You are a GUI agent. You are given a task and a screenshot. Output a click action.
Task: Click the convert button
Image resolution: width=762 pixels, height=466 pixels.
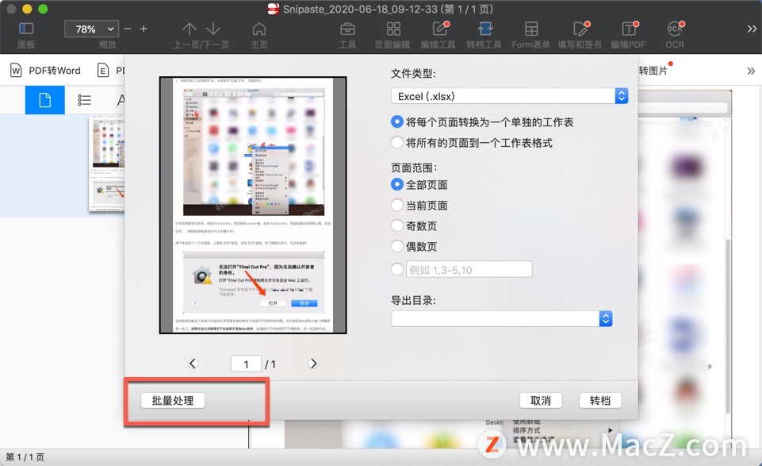coord(600,400)
